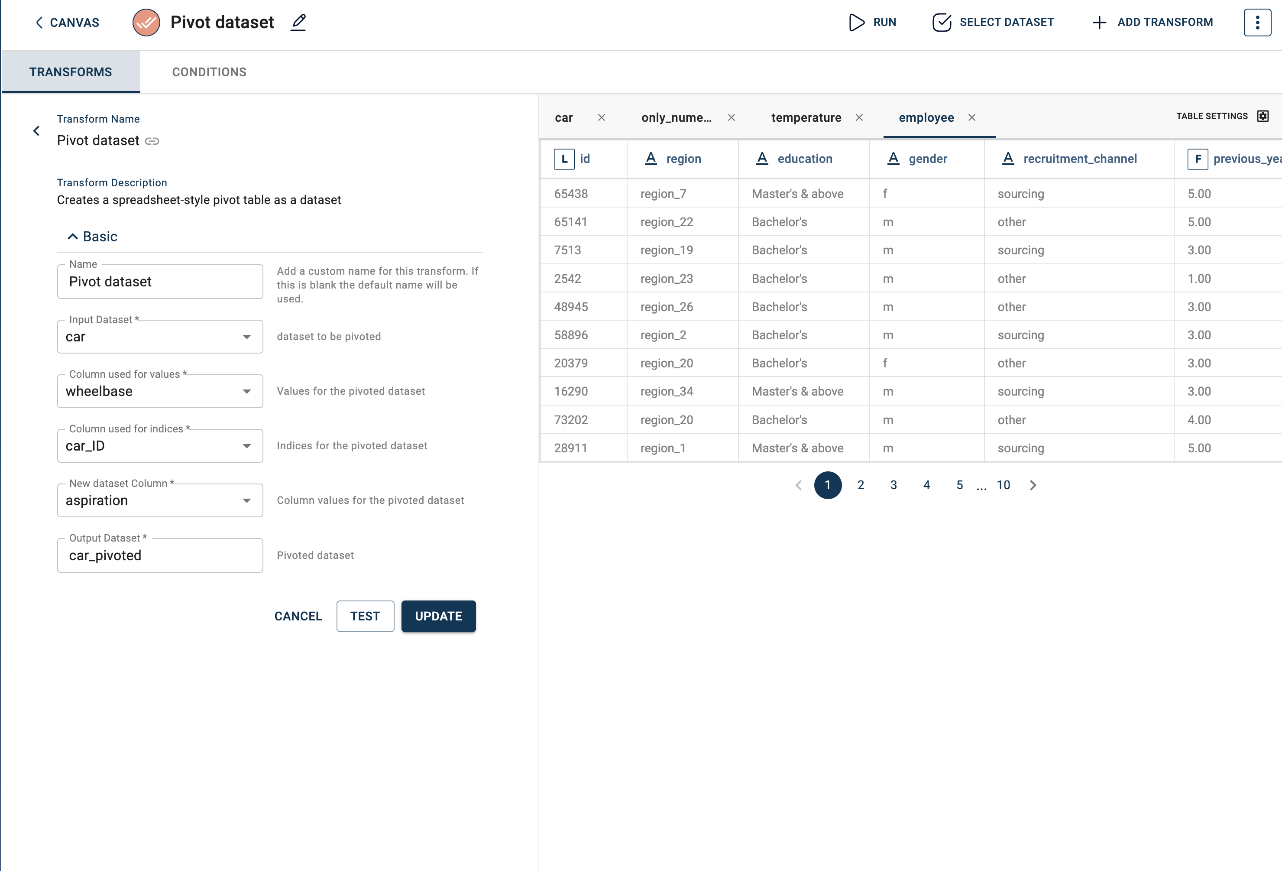Screen dimensions: 1282x873
Task: Click the Pivot dataset status icon
Action: pos(146,23)
